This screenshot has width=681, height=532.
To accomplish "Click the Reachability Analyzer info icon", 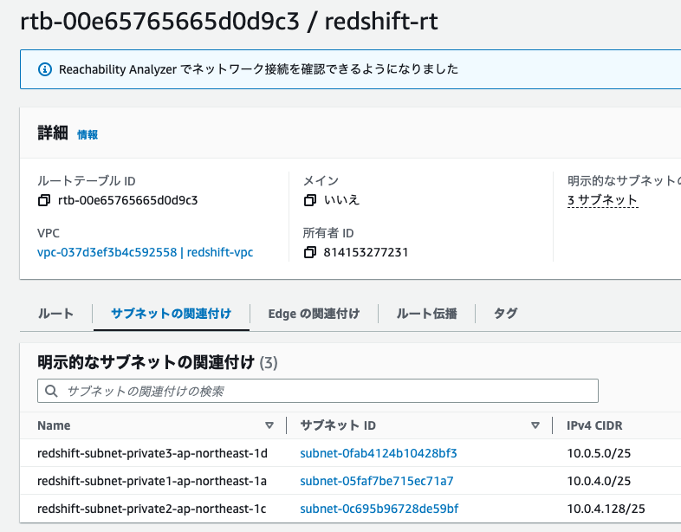I will click(45, 69).
